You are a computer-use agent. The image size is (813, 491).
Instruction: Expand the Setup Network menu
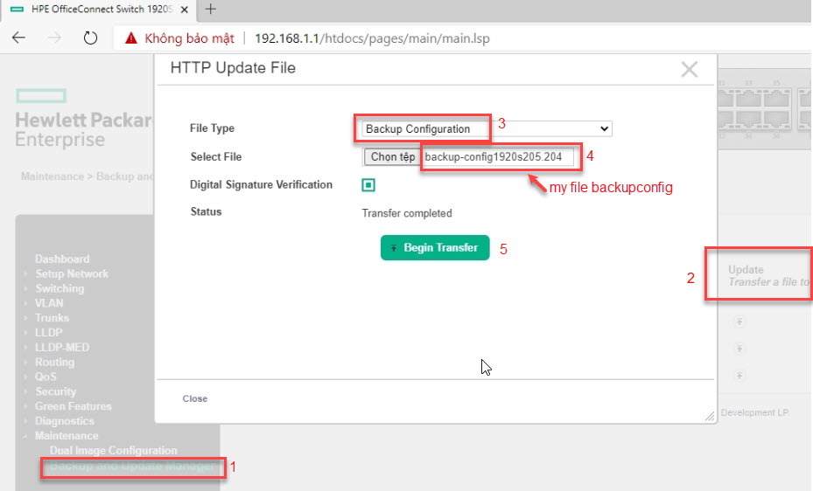tap(72, 274)
